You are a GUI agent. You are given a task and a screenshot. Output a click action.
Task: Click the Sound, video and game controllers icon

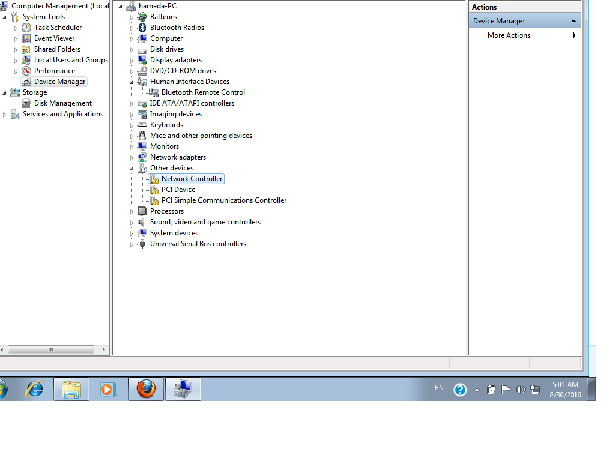[x=142, y=222]
